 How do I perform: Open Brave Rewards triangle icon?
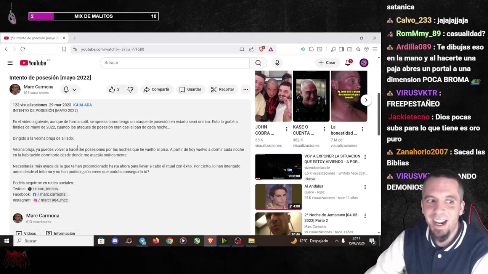(271, 49)
